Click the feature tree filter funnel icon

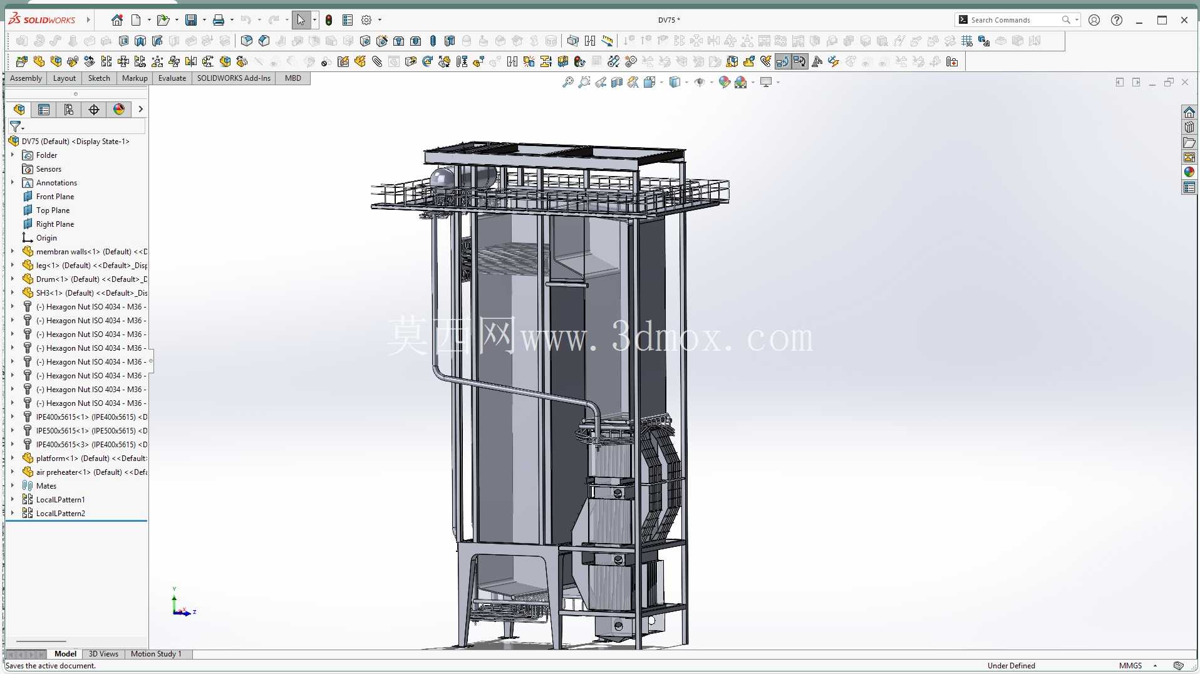click(x=16, y=127)
